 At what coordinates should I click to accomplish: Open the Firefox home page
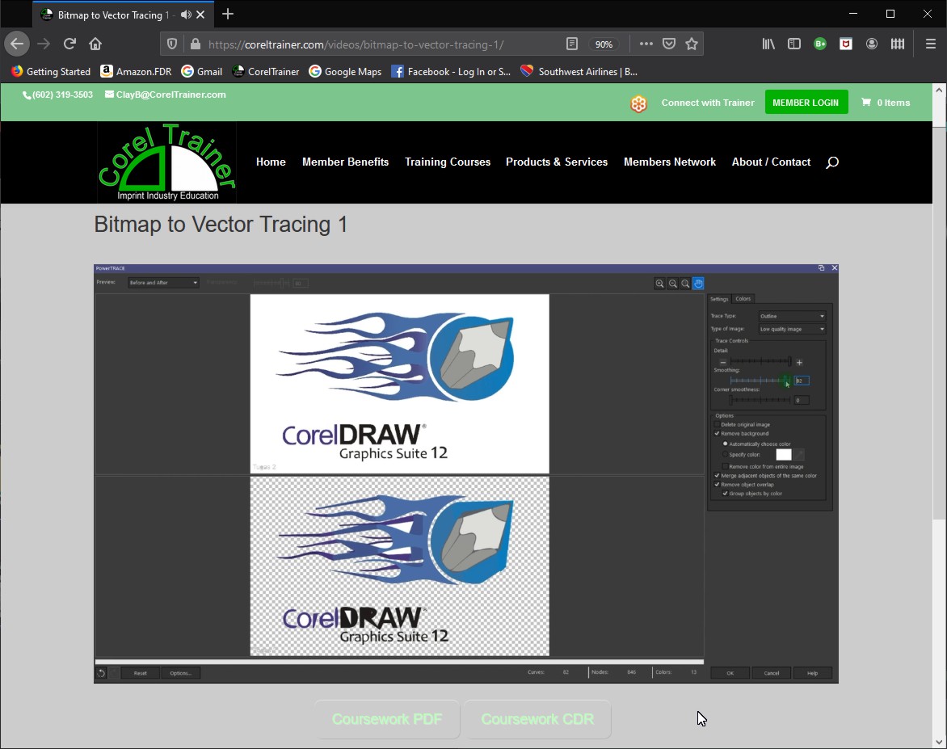click(95, 44)
